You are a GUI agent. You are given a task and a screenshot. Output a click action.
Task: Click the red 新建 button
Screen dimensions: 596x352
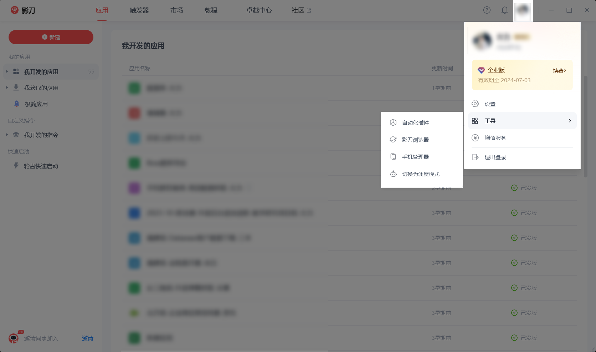click(51, 37)
